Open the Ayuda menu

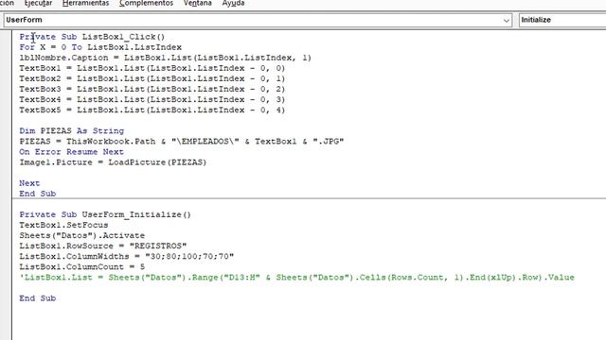(233, 3)
